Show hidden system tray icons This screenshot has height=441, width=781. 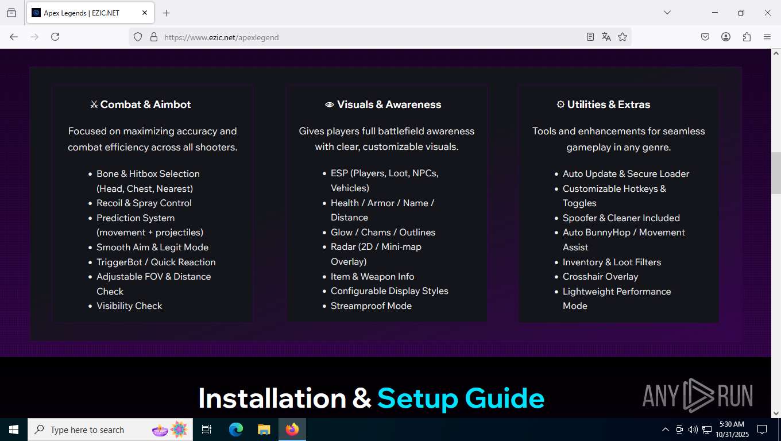tap(666, 430)
